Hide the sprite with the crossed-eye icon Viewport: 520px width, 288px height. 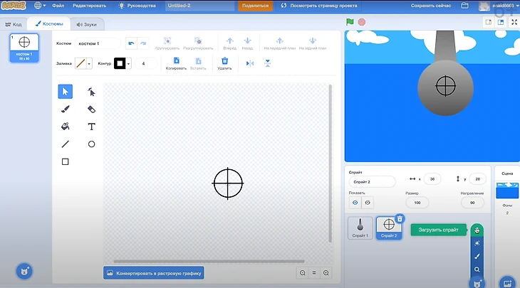[x=367, y=202]
